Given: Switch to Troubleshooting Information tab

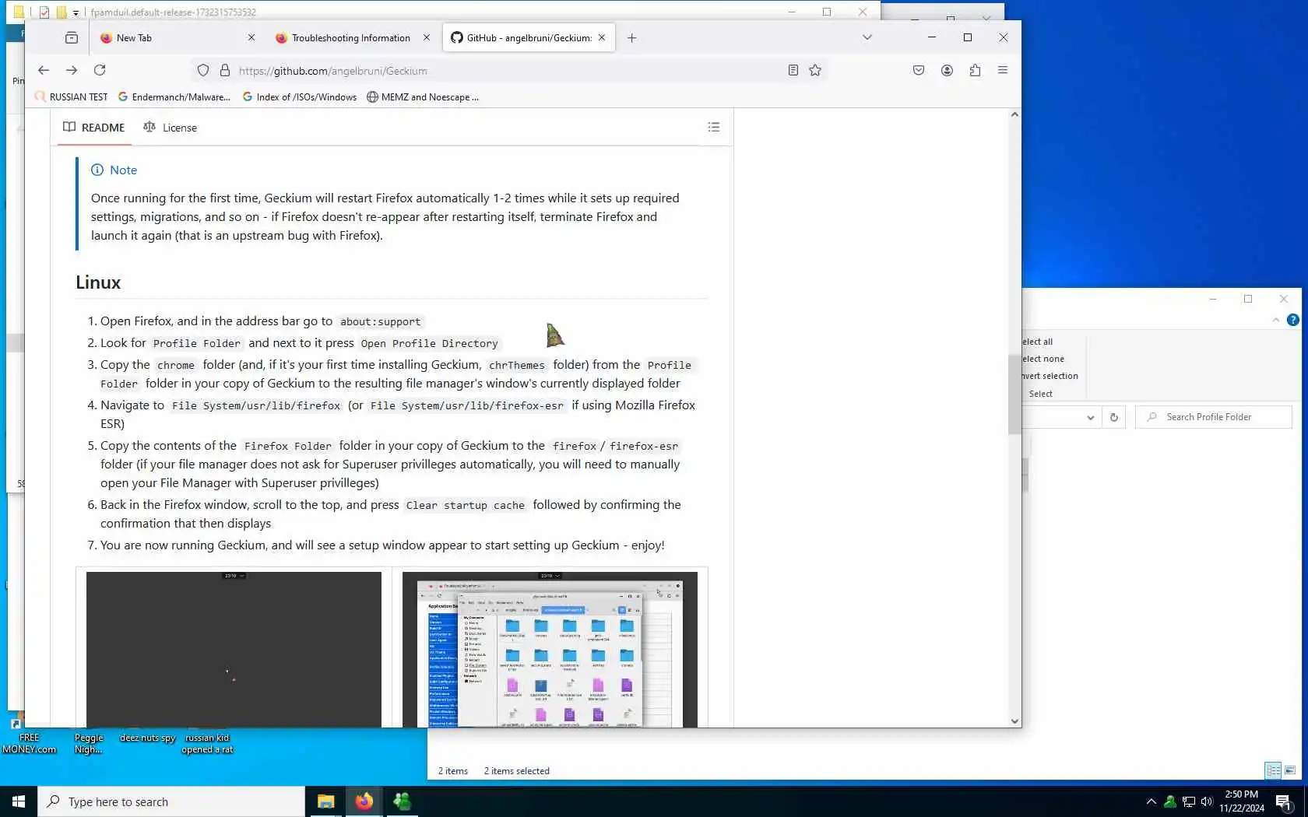Looking at the screenshot, I should tap(353, 37).
